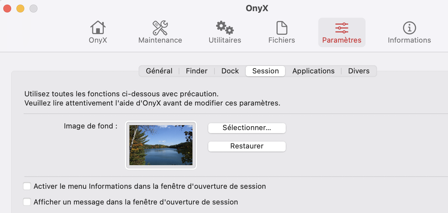Open the OnyX home icon
448x213 pixels.
pyautogui.click(x=98, y=28)
